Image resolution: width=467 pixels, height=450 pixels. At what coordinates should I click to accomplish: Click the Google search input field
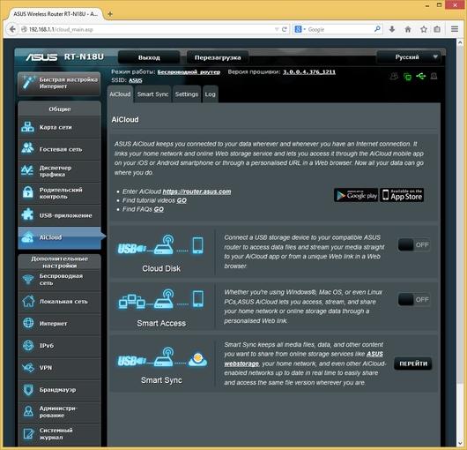pyautogui.click(x=340, y=29)
